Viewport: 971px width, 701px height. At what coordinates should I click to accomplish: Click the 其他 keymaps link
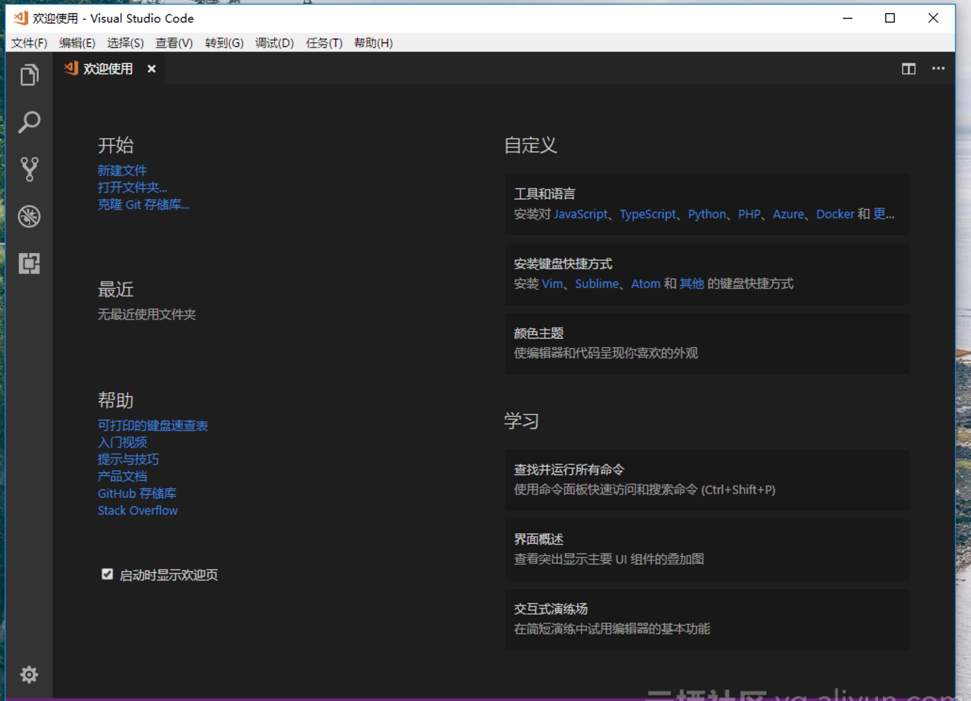point(692,284)
